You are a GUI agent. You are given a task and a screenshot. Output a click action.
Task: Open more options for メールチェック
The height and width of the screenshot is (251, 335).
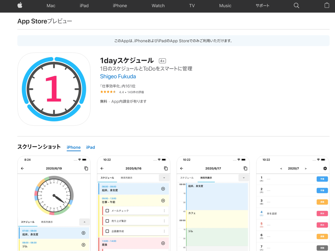click(164, 211)
